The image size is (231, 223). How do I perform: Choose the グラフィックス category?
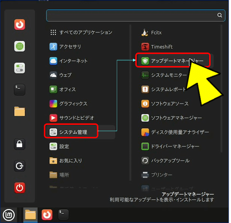pos(73,104)
